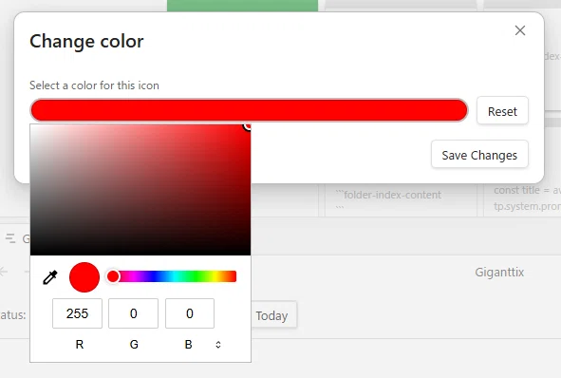Focus the R value field
The image size is (561, 378).
(x=77, y=313)
